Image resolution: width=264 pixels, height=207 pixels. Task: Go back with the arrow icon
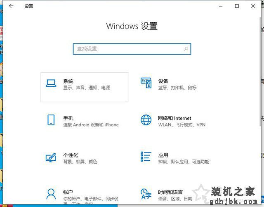[11, 6]
